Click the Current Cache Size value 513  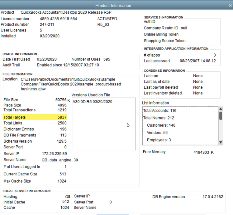pos(63,174)
